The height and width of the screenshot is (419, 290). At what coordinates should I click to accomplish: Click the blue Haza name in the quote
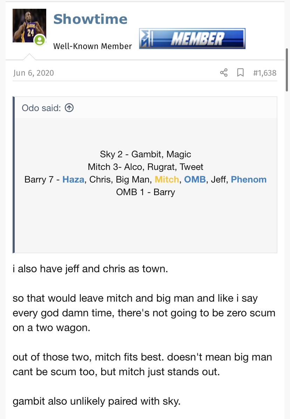73,179
